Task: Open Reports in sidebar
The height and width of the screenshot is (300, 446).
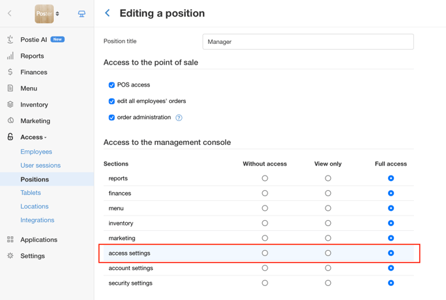Action: click(x=32, y=56)
